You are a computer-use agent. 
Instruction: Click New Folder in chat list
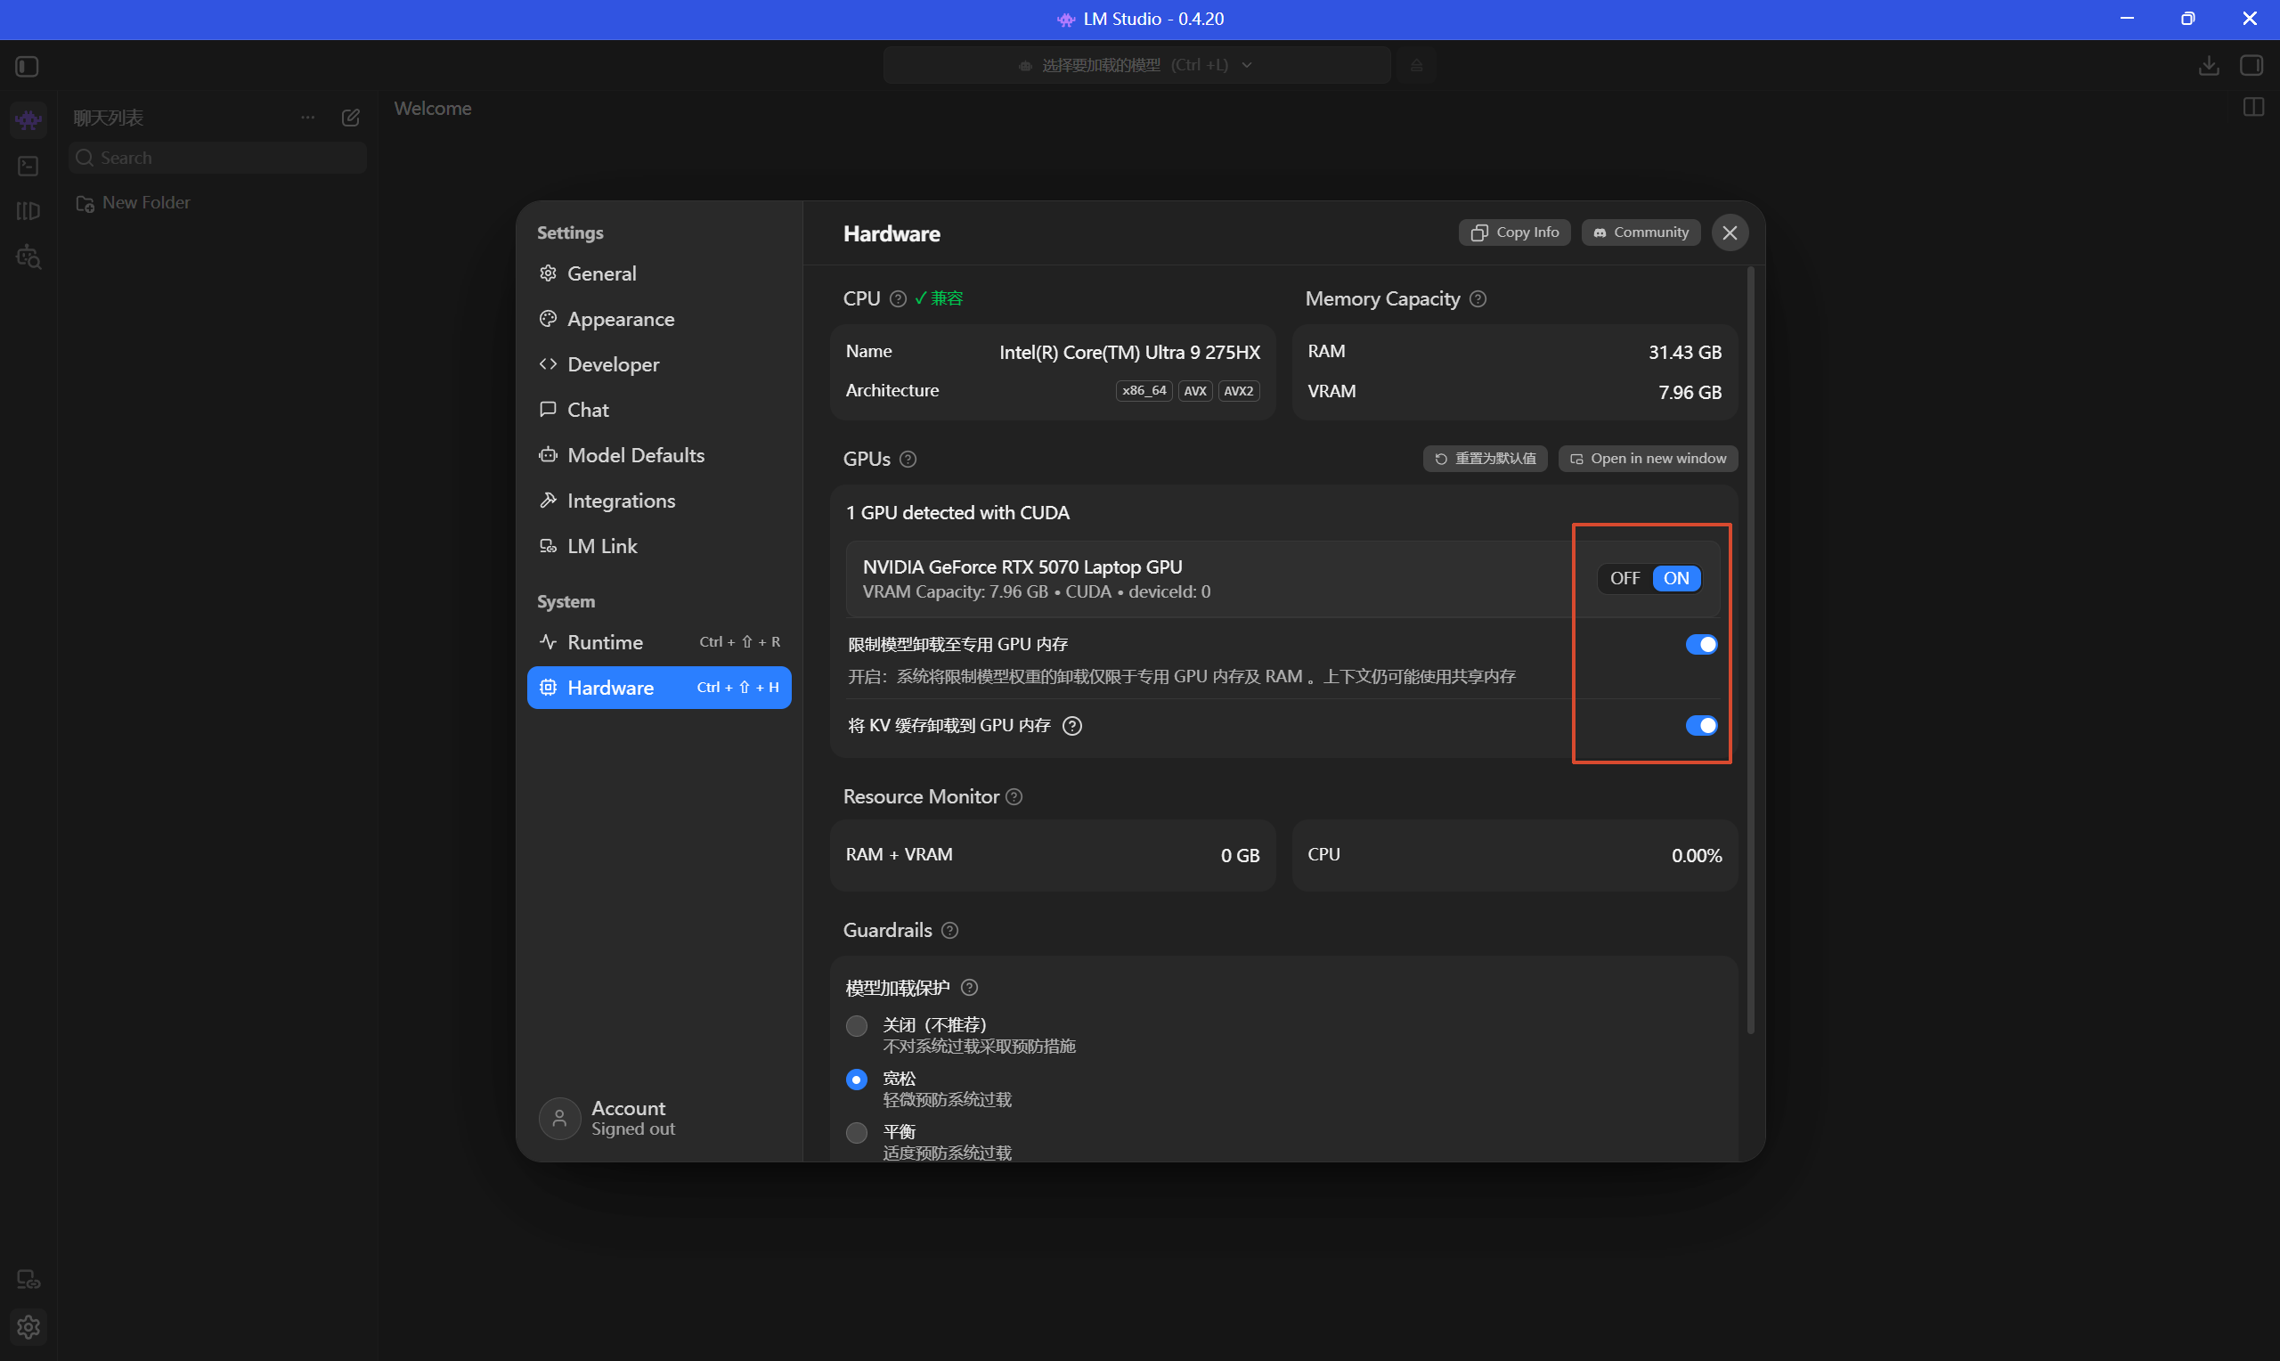pos(133,203)
